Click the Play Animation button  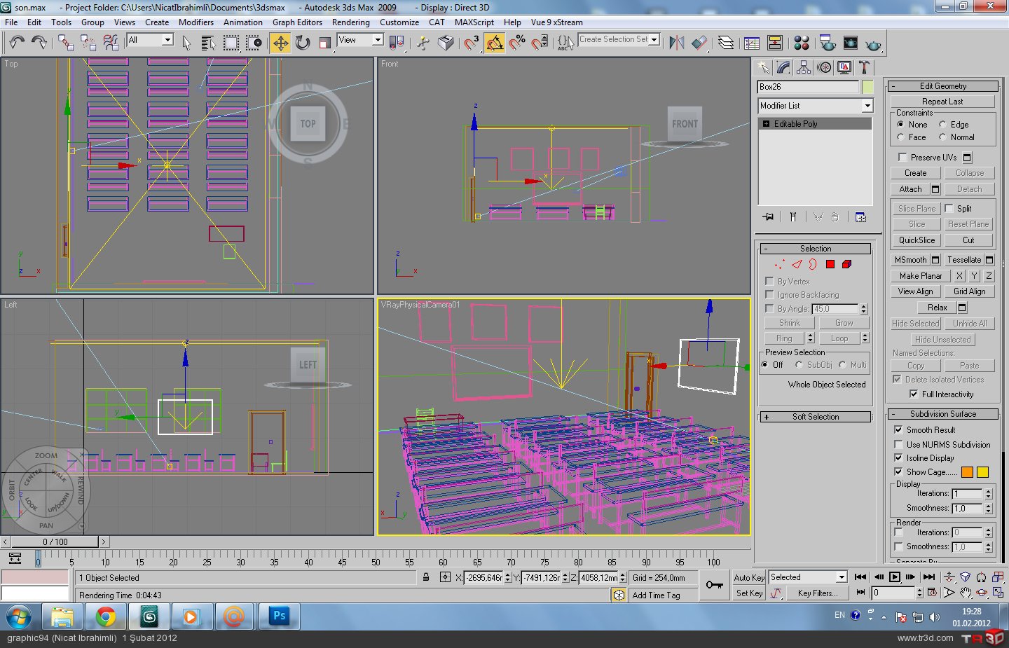tap(895, 577)
